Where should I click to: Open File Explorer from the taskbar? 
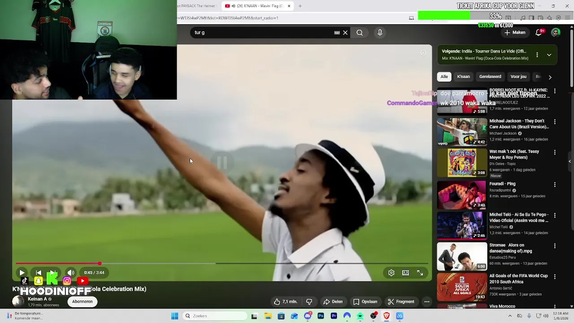point(268,316)
